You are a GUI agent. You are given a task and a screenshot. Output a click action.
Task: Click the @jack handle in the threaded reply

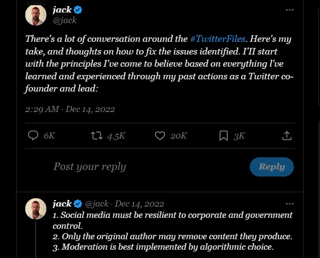pos(97,204)
